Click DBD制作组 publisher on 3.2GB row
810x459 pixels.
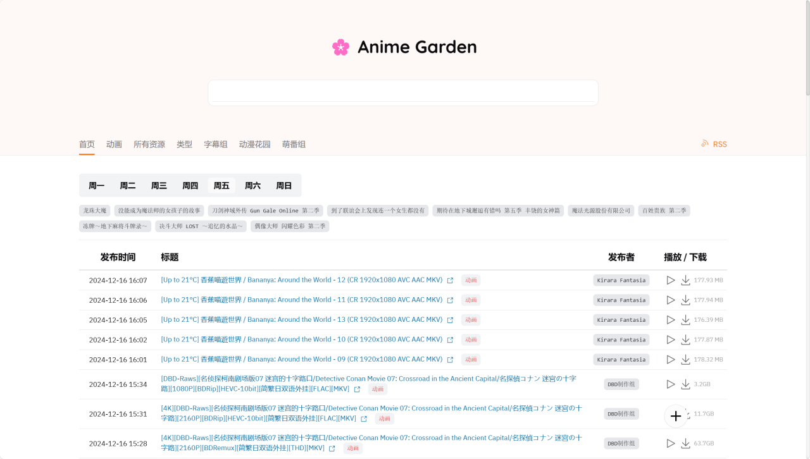621,384
